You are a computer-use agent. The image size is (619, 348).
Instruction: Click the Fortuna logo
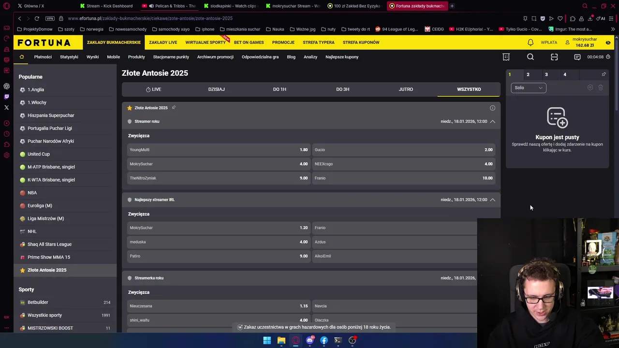tap(44, 43)
